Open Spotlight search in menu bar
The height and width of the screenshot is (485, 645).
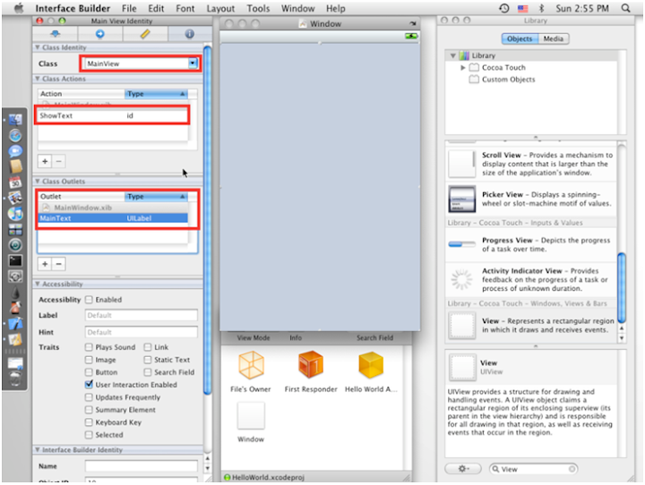point(625,8)
